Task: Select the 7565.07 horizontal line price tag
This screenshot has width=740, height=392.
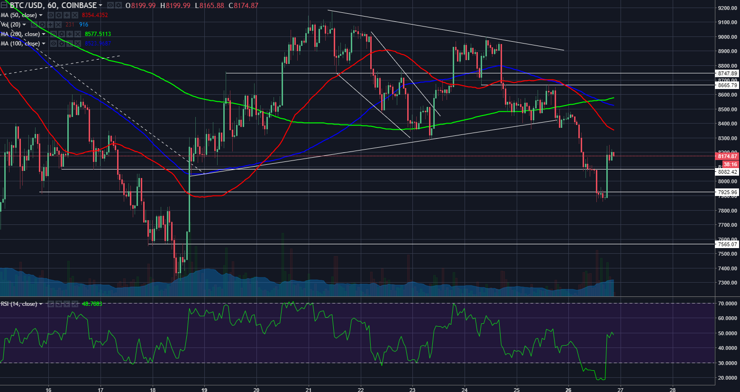Action: pyautogui.click(x=727, y=244)
